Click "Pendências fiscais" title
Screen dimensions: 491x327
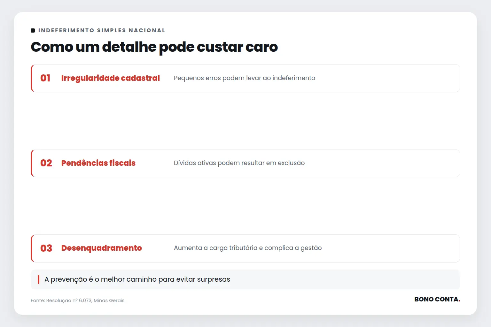pyautogui.click(x=98, y=163)
